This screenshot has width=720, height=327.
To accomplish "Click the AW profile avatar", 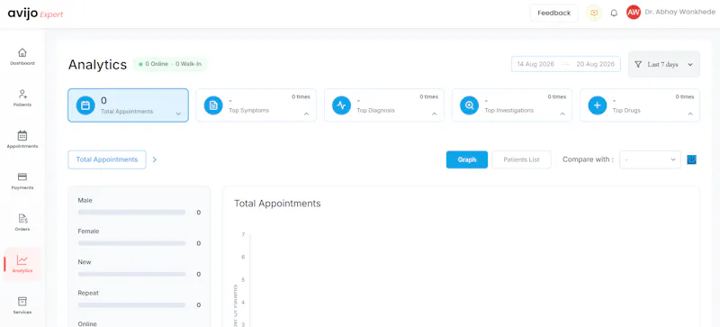I will point(634,13).
